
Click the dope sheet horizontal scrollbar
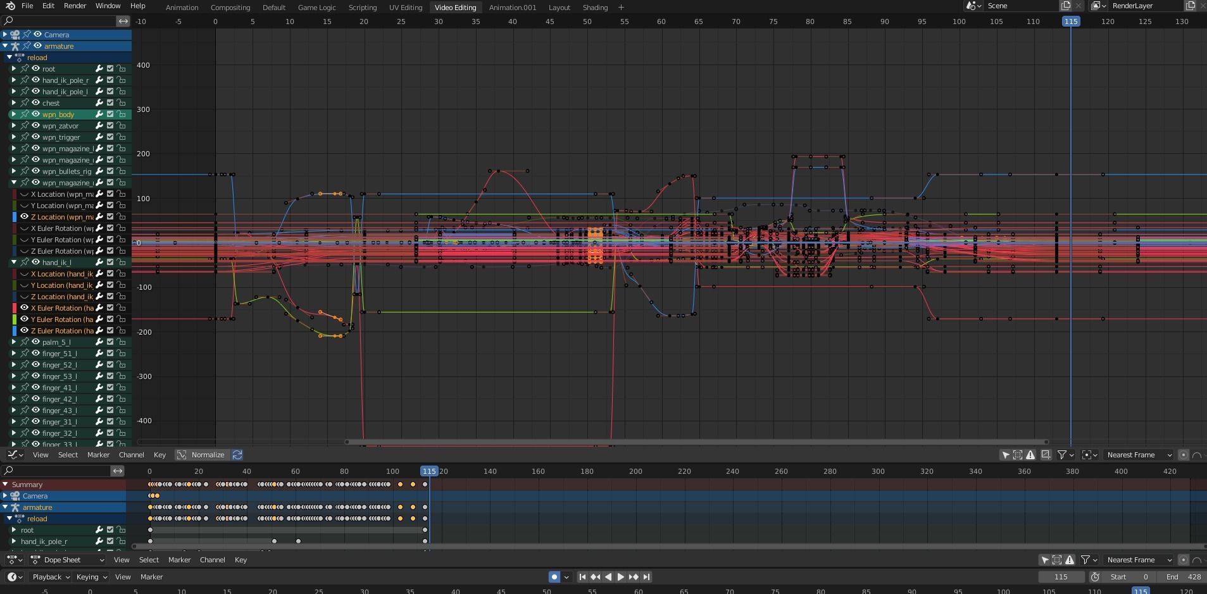point(668,546)
